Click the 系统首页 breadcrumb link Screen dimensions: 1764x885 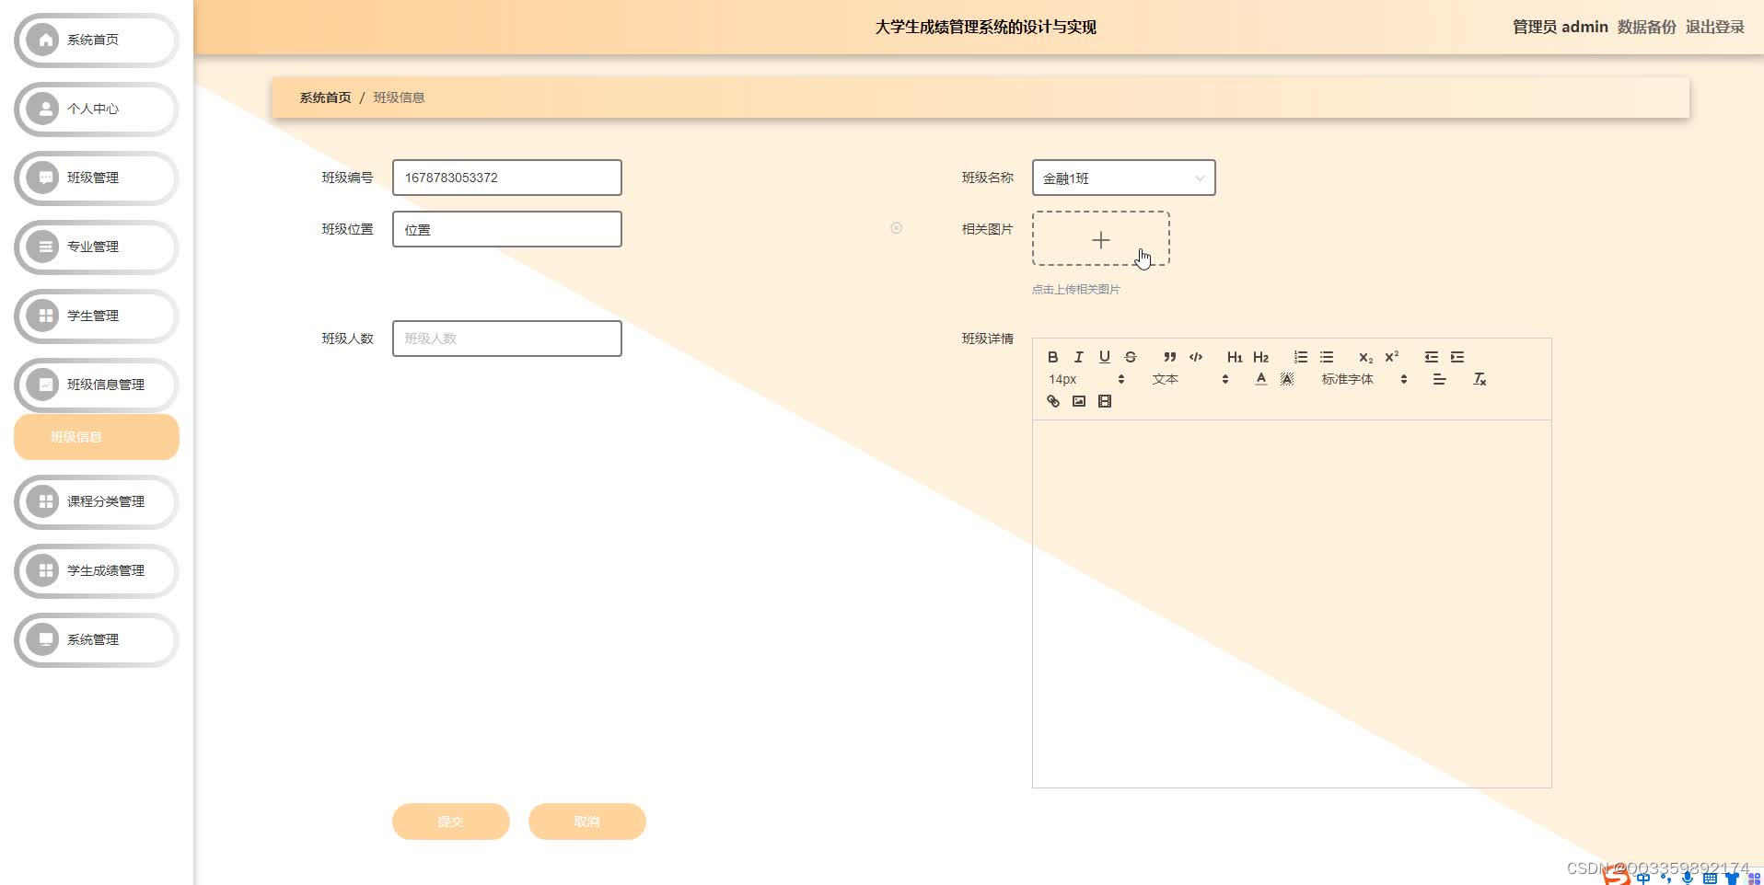[x=325, y=98]
